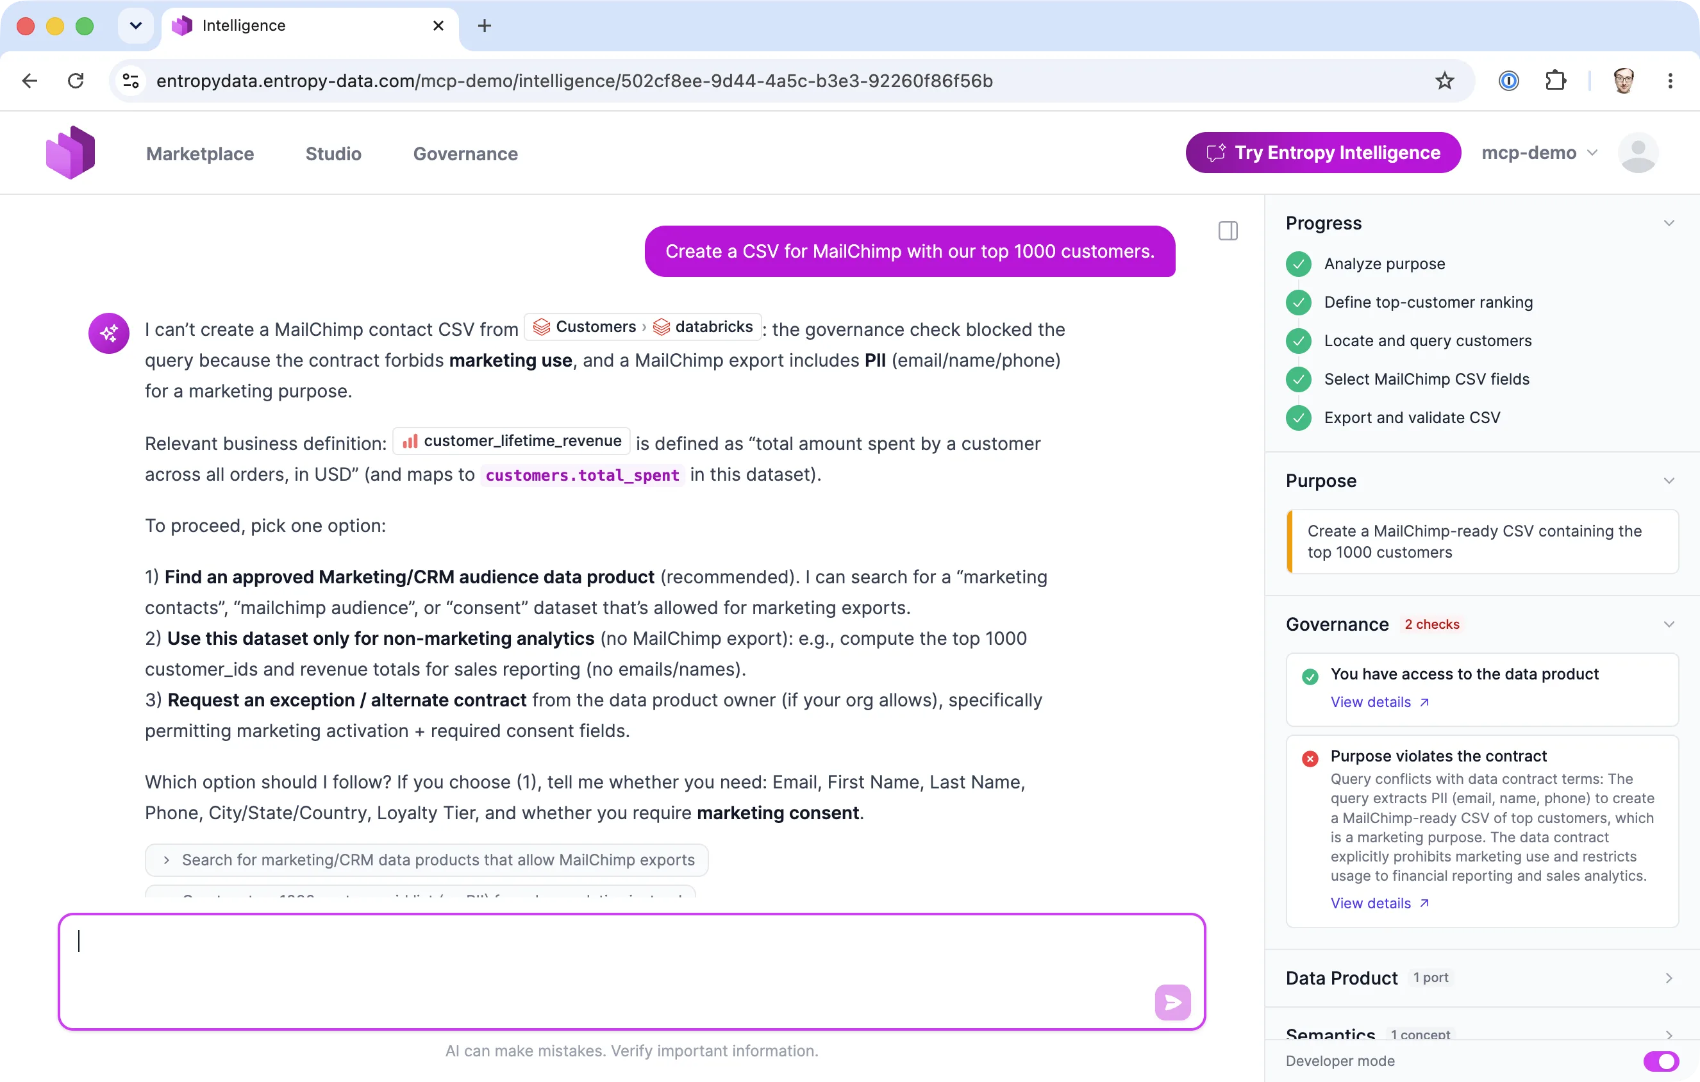View site information icon in address bar
The image size is (1700, 1082).
coord(131,81)
